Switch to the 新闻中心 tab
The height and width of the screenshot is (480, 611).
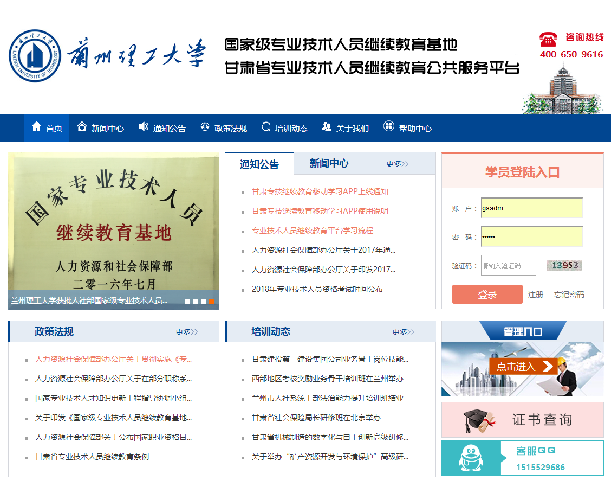(x=329, y=163)
